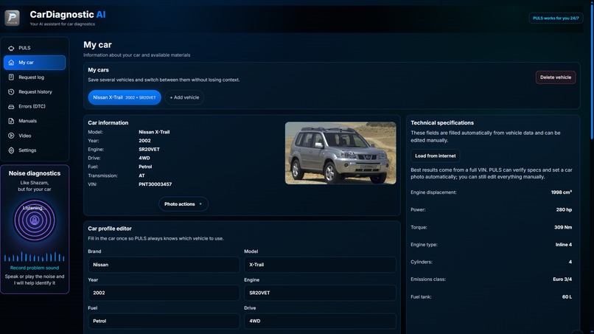This screenshot has height=334, width=594.
Task: Click the Power value 280 hp
Action: coord(564,209)
